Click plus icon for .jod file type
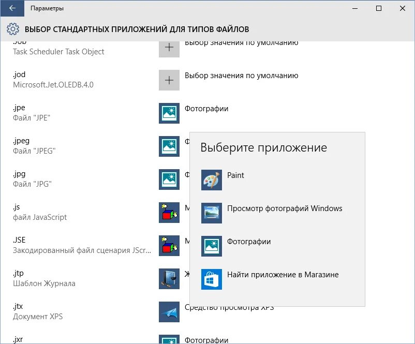Viewport: 415px width, 344px height. 169,80
